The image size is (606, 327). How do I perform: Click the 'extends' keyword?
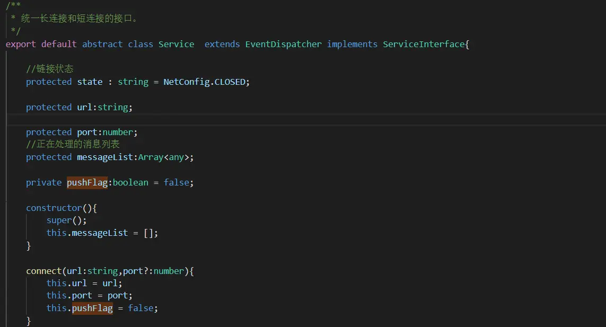(x=222, y=45)
